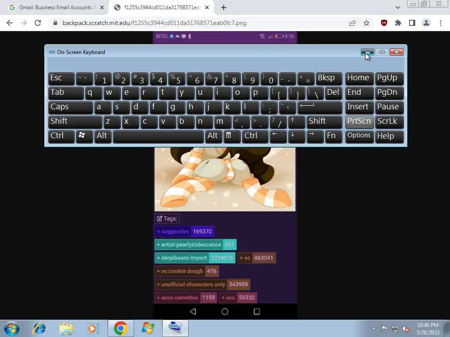Click the spacebar on the keyboard
Image resolution: width=450 pixels, height=337 pixels.
pos(158,136)
